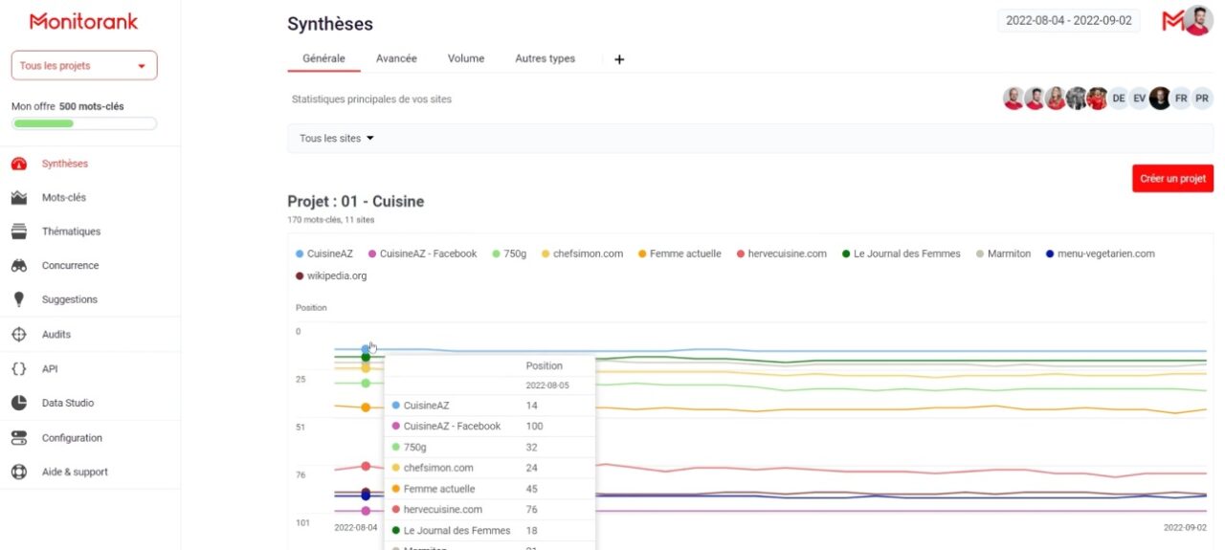Switch to the Avancée tab
Viewport: 1225px width, 550px height.
[x=396, y=58]
